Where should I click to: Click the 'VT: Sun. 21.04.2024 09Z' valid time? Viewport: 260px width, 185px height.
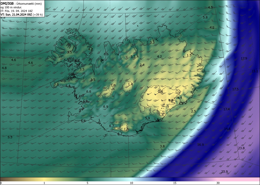[16, 15]
